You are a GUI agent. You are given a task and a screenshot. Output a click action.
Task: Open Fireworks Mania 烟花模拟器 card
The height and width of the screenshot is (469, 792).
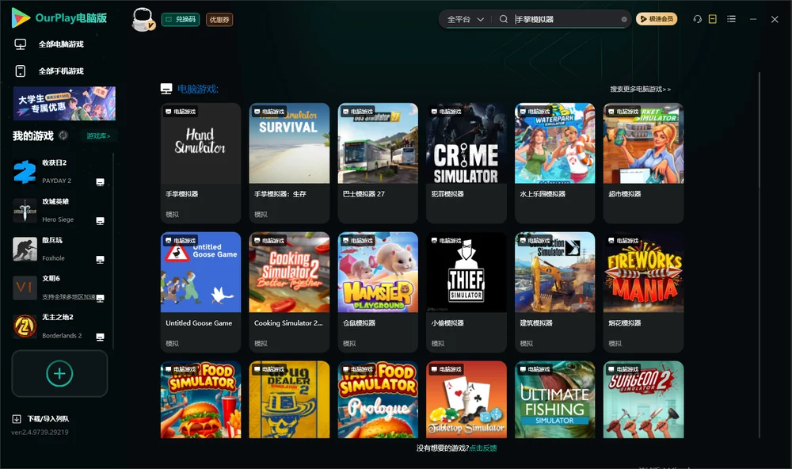(x=643, y=292)
